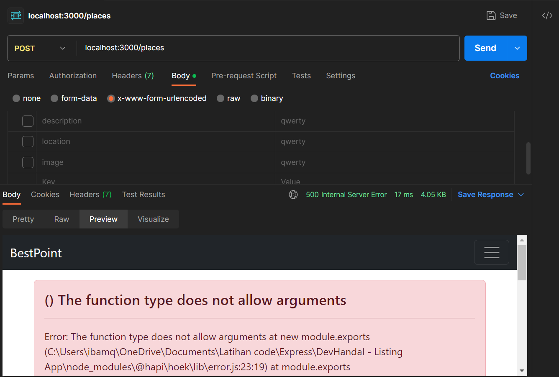Image resolution: width=559 pixels, height=377 pixels.
Task: Switch to the Authorization tab
Action: 73,76
